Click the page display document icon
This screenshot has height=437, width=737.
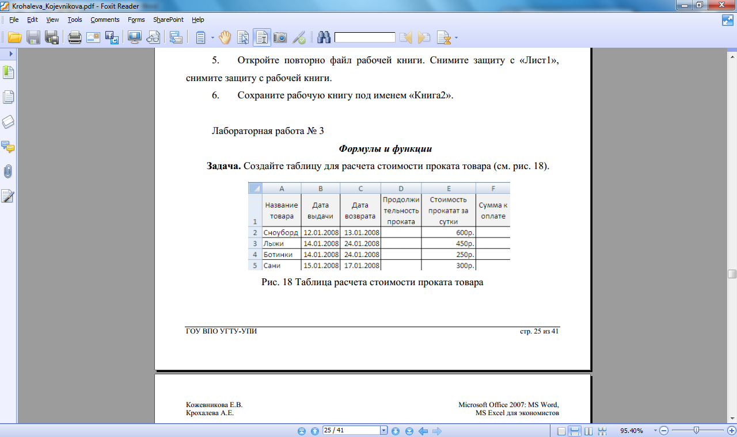tap(200, 38)
